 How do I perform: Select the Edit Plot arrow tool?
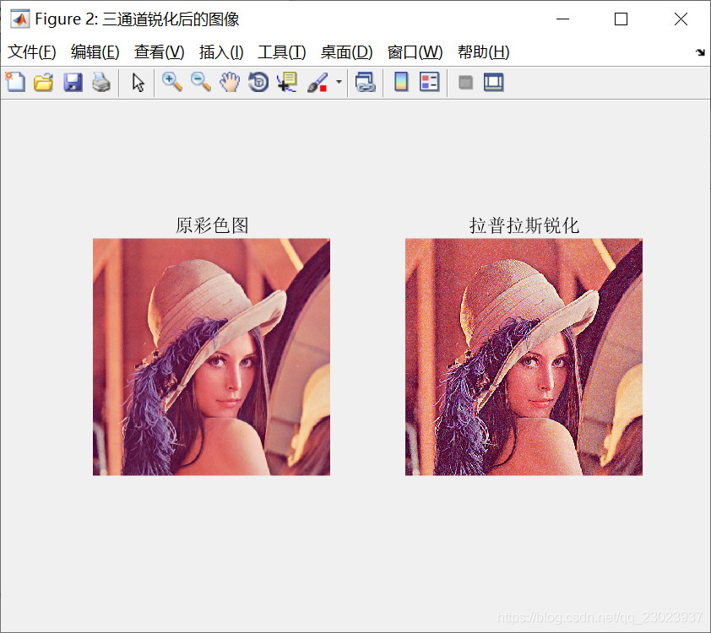click(x=138, y=83)
